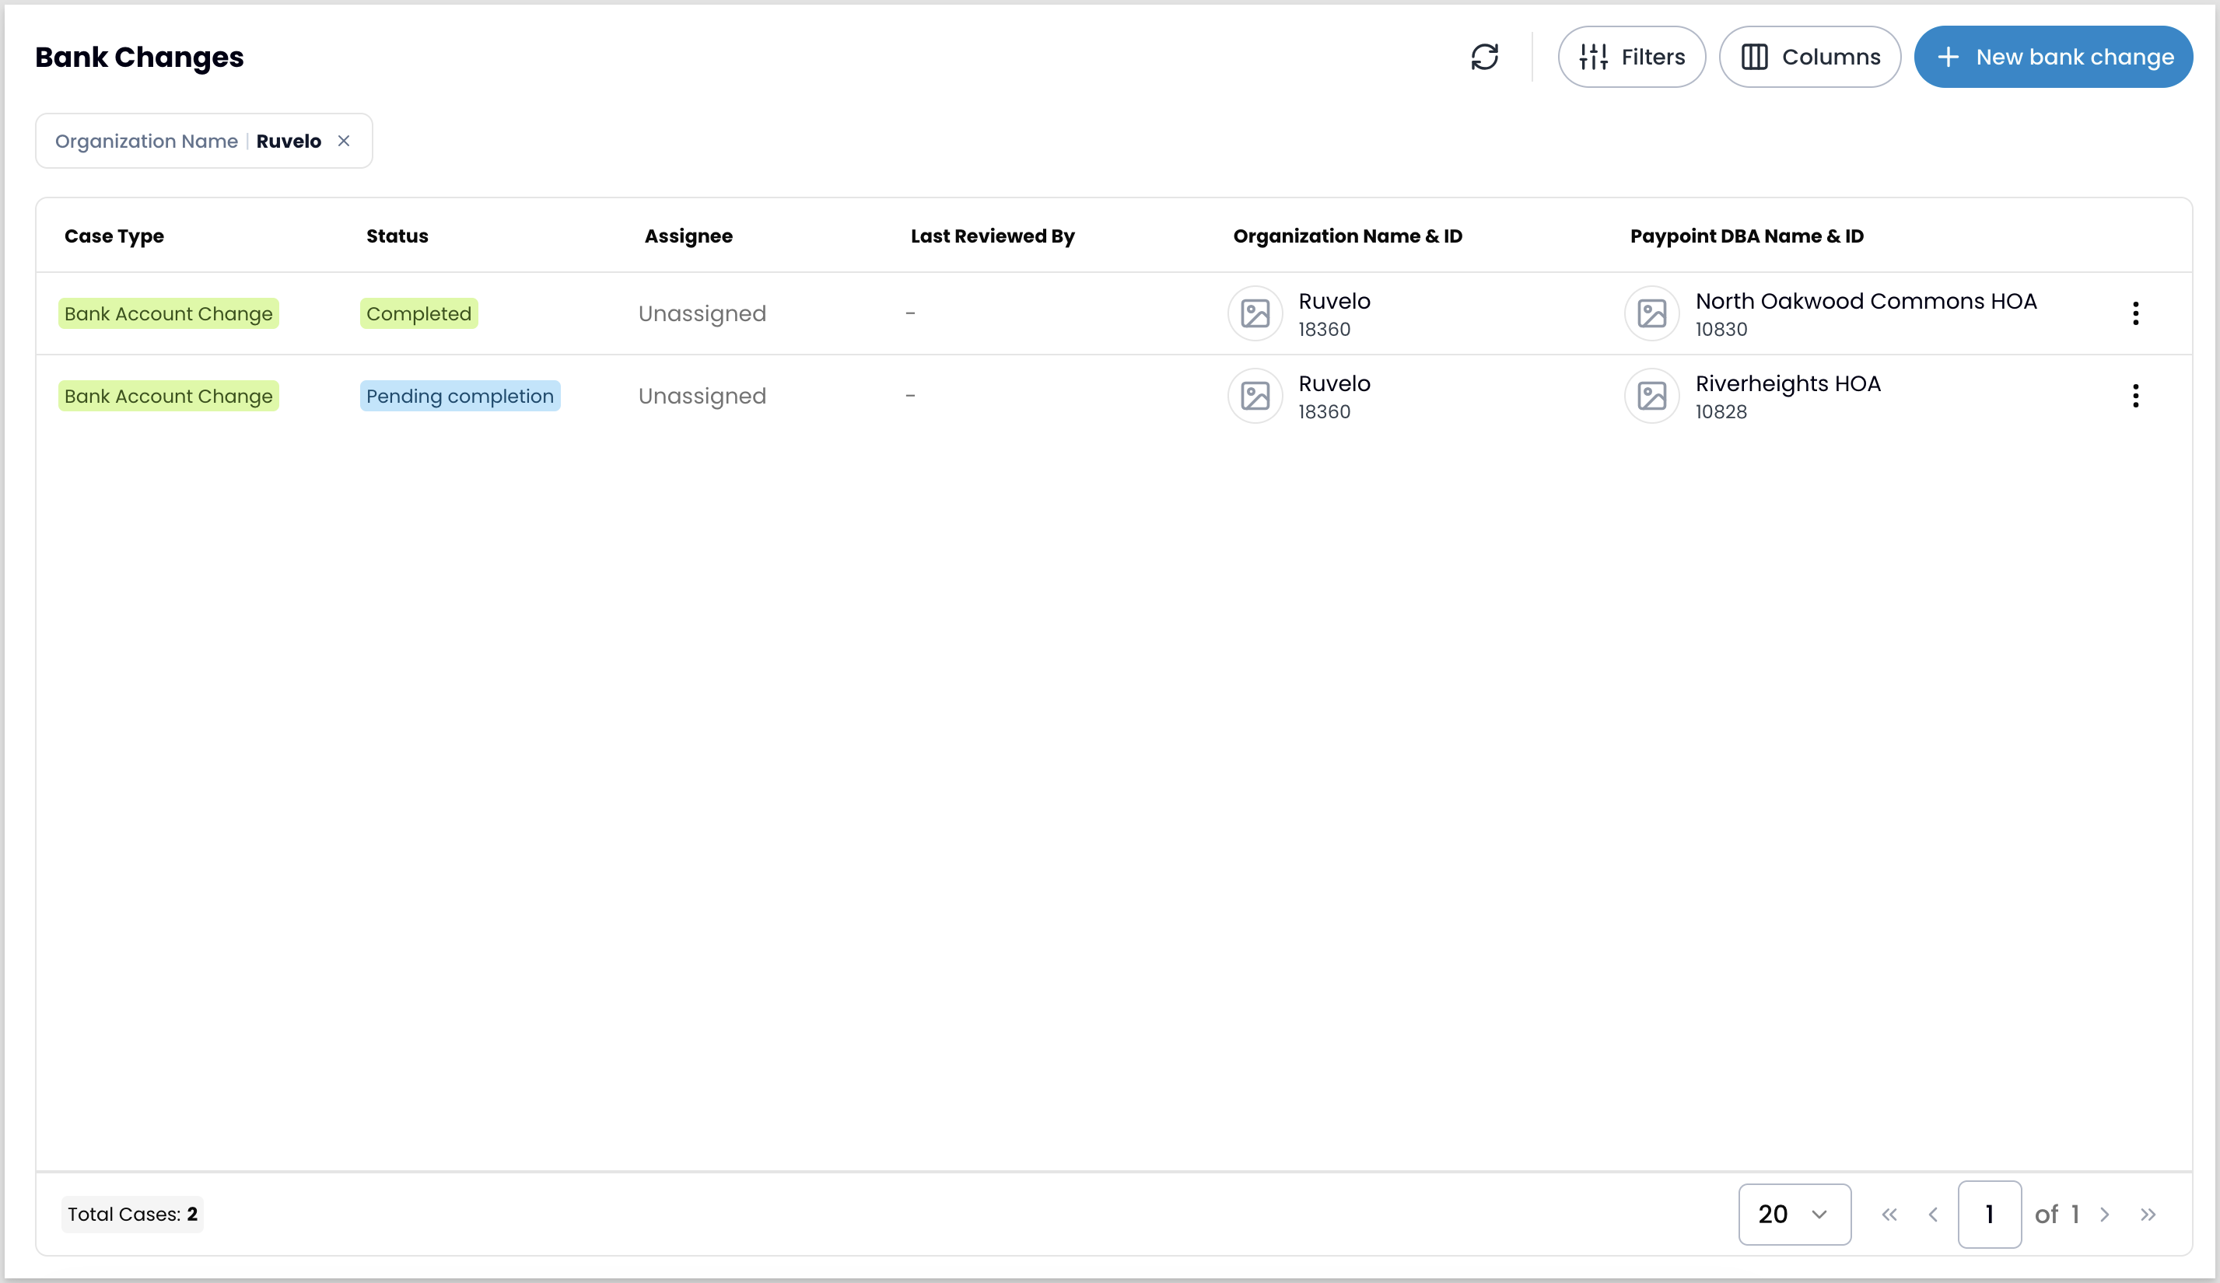
Task: Click Unassigned in the Completed row
Action: pyautogui.click(x=702, y=313)
